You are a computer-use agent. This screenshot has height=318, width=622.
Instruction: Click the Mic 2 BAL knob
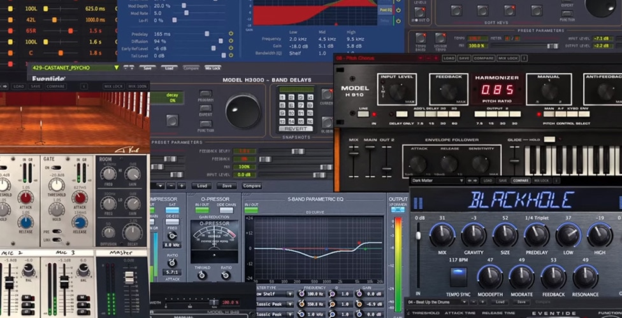click(x=29, y=270)
